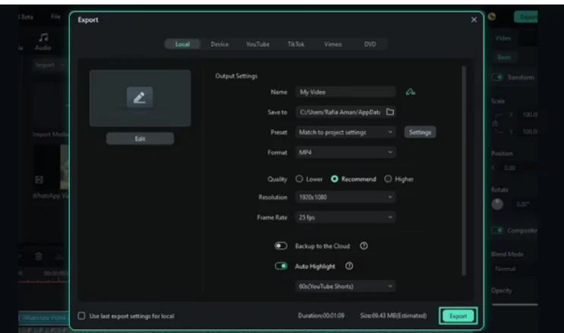Image resolution: width=564 pixels, height=333 pixels.
Task: Switch to the YouTube export tab
Action: point(257,44)
